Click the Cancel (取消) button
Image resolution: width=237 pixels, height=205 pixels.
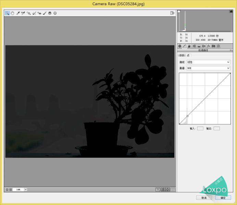pos(204,198)
